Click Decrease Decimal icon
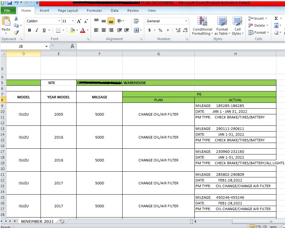The image size is (285, 228). (185, 30)
